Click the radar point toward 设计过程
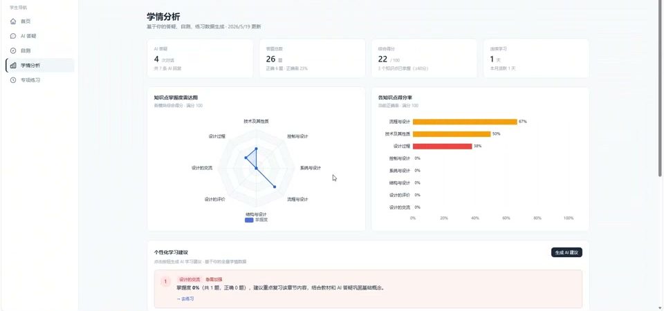The height and width of the screenshot is (311, 664). [246, 158]
